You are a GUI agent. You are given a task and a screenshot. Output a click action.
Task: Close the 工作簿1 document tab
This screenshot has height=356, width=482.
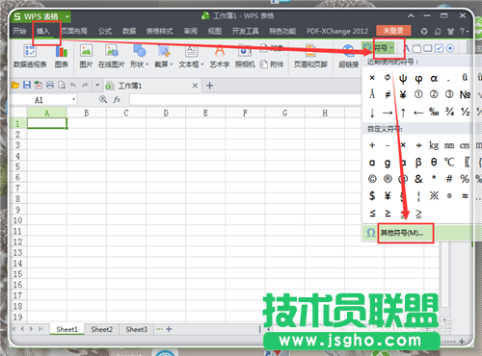tap(195, 86)
